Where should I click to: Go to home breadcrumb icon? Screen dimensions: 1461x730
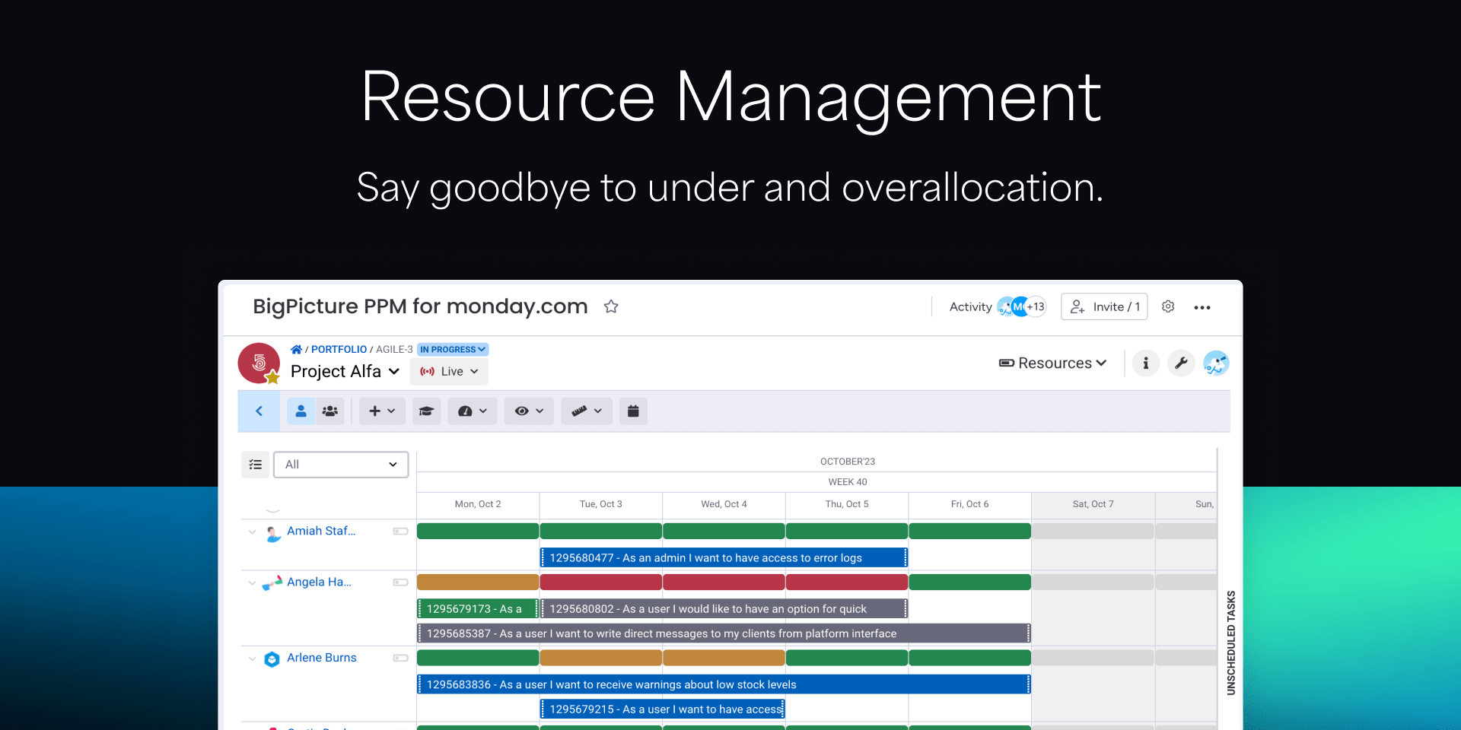[296, 349]
